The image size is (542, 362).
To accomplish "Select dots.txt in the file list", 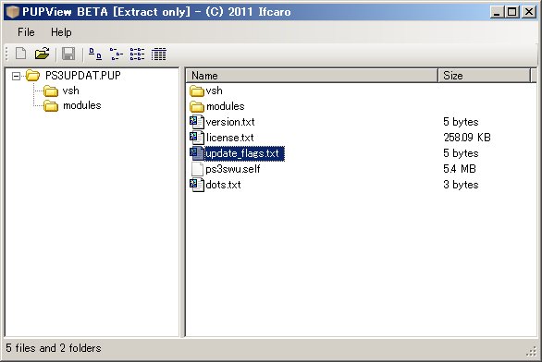I will pyautogui.click(x=223, y=185).
